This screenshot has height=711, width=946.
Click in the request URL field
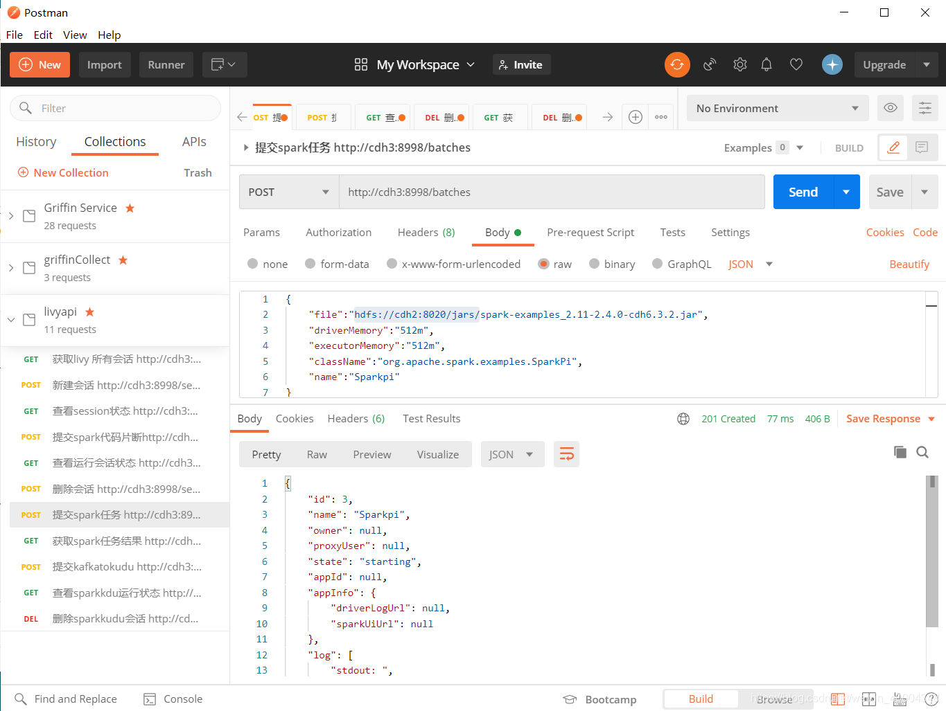point(552,192)
